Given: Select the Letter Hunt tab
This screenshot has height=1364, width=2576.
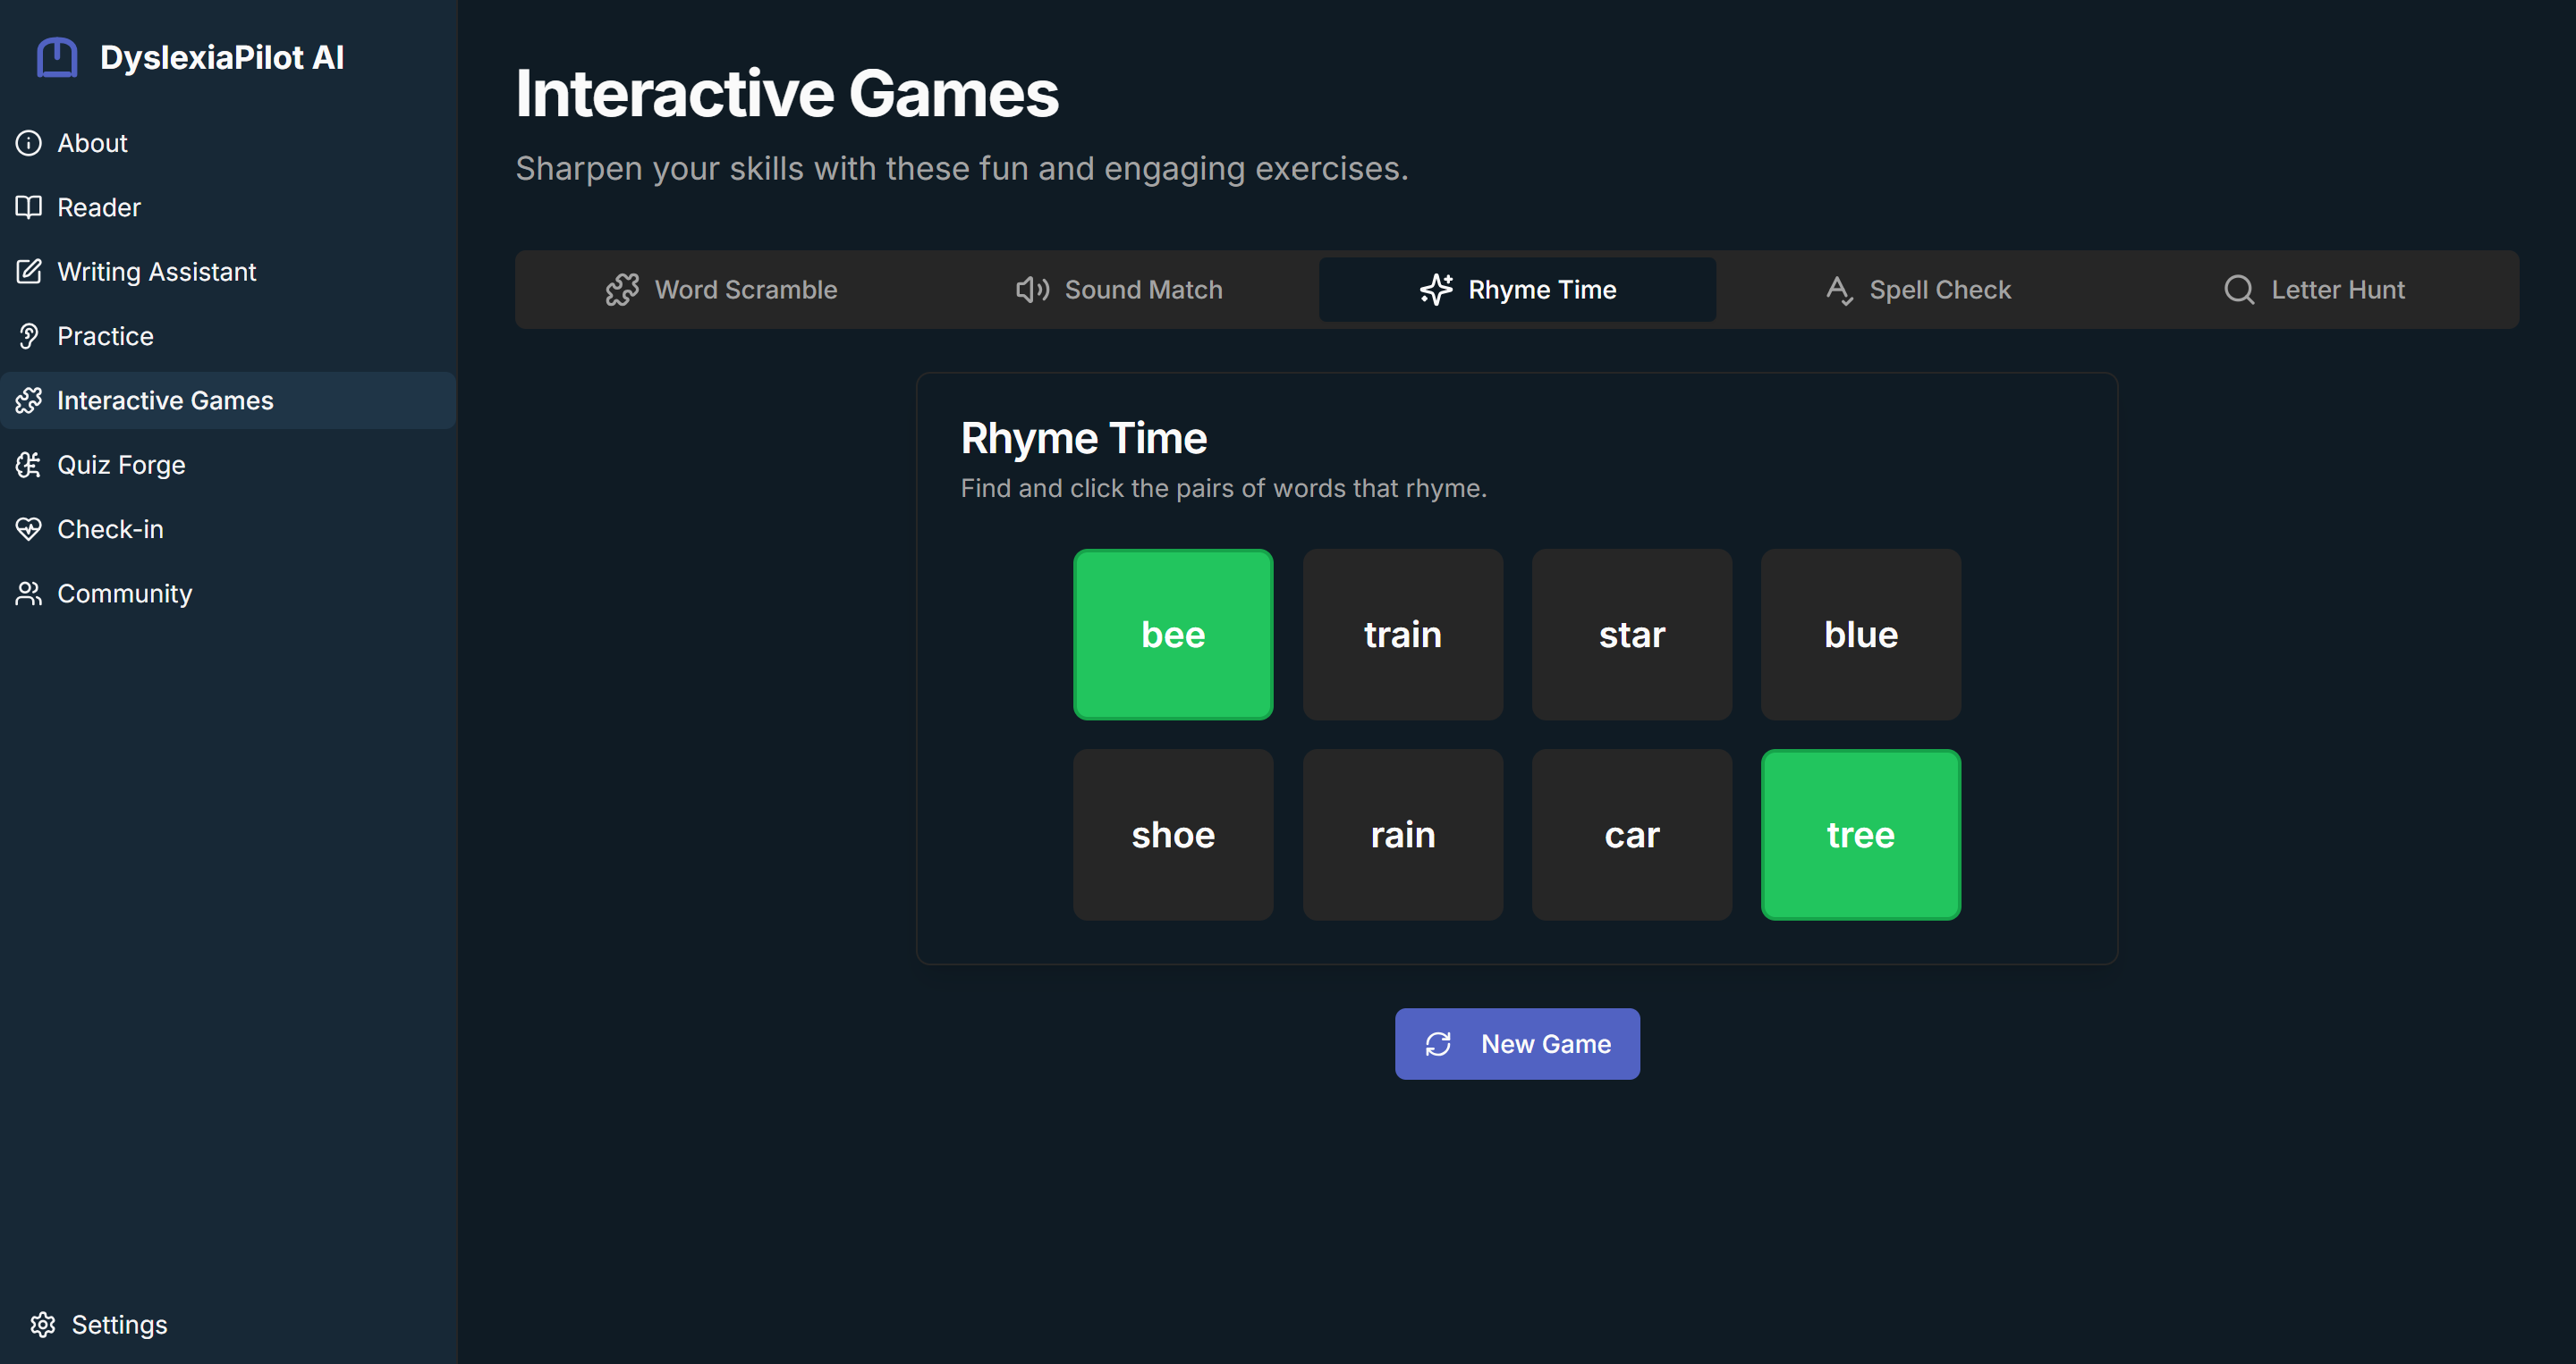Looking at the screenshot, I should [2314, 290].
